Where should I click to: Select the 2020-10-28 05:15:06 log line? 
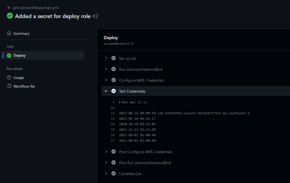(137, 124)
